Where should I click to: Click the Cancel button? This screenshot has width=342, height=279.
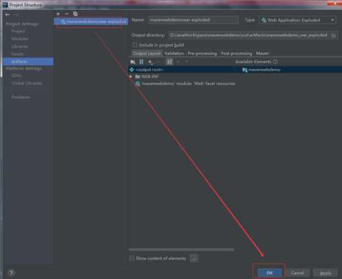click(297, 272)
